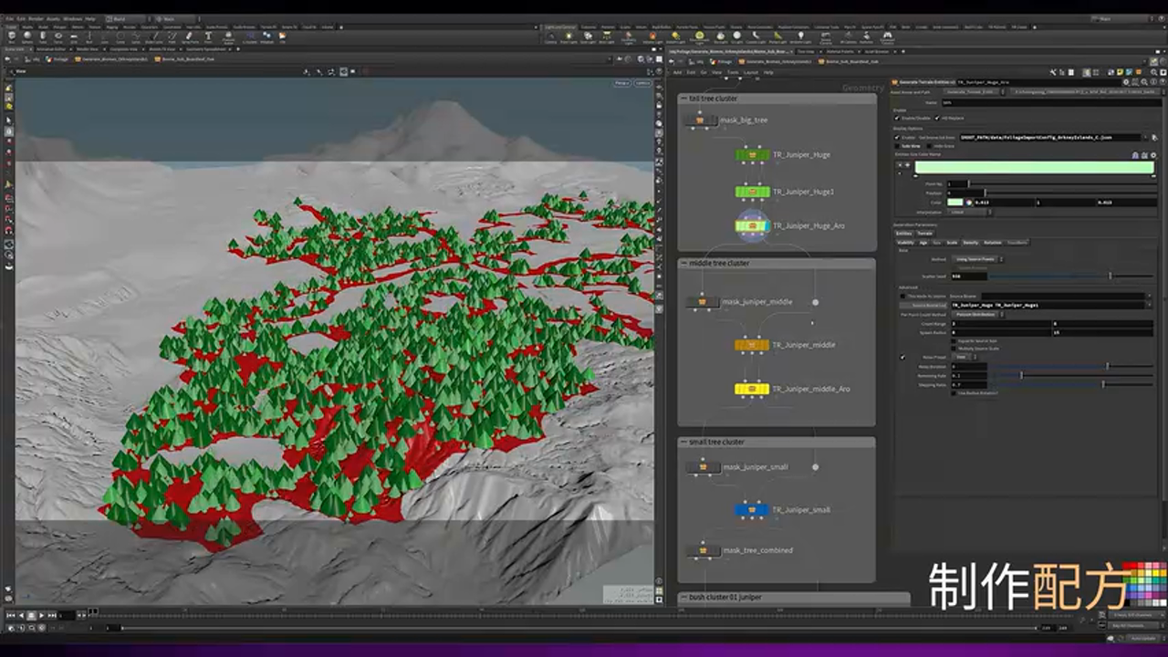This screenshot has width=1168, height=657.
Task: Toggle the Noise Preset checkbox
Action: click(x=902, y=357)
